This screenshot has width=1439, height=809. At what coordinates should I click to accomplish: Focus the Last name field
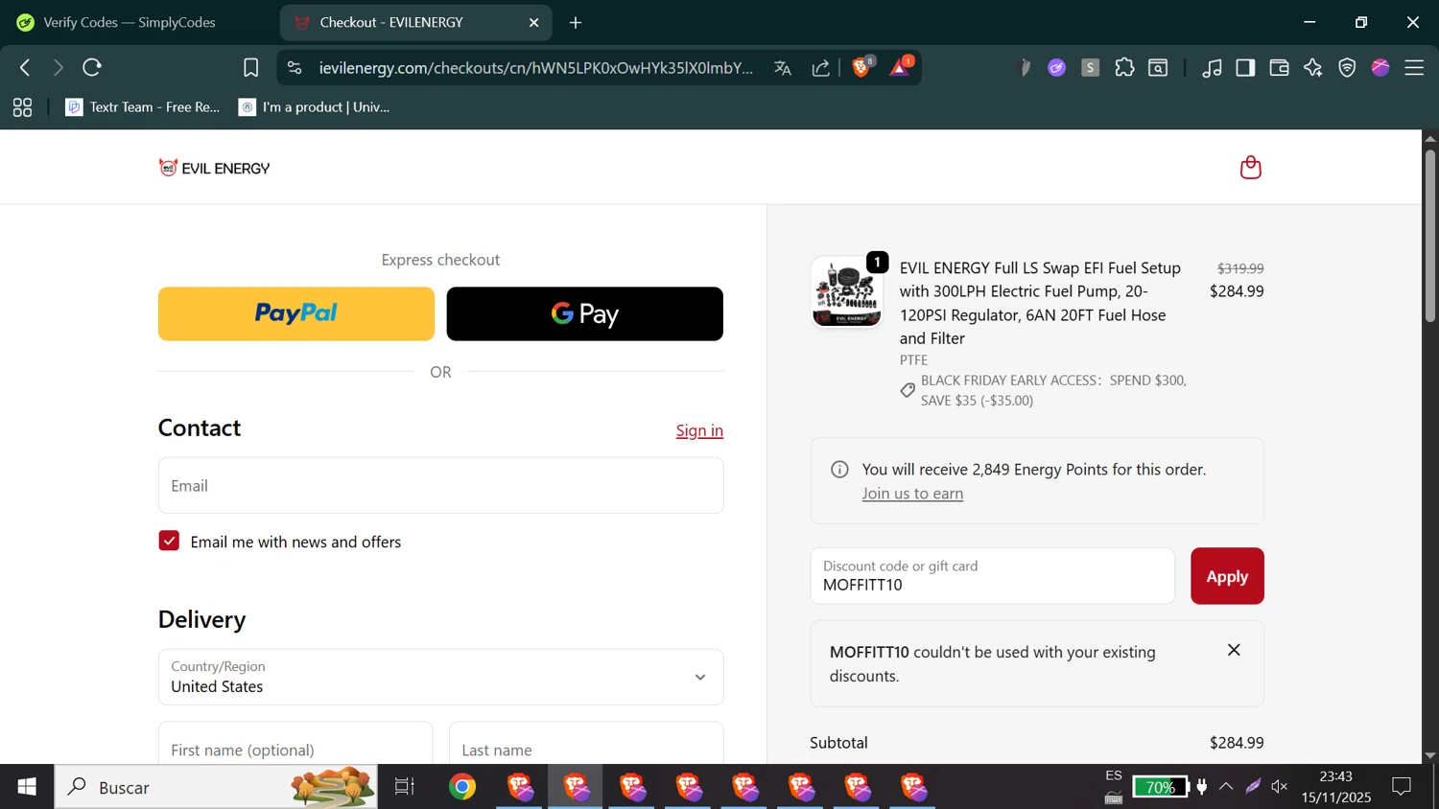[586, 744]
